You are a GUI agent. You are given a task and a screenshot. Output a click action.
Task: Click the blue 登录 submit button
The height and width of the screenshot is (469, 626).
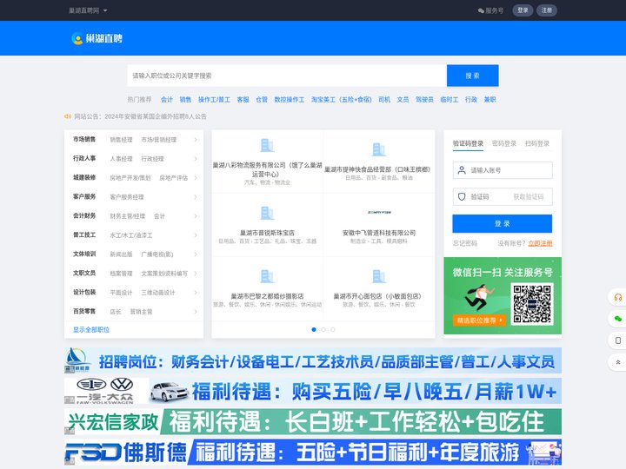click(503, 224)
